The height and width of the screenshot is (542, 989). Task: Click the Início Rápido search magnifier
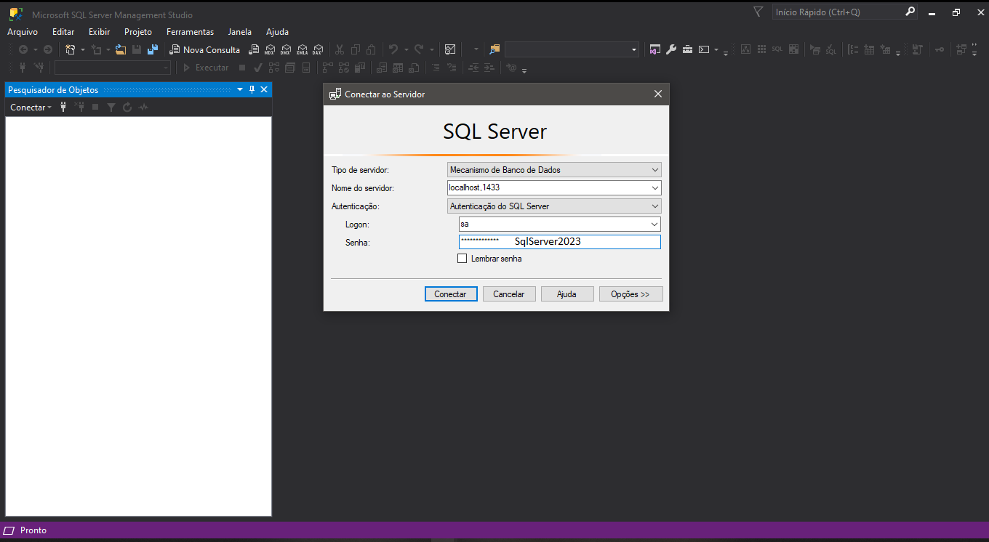point(910,12)
